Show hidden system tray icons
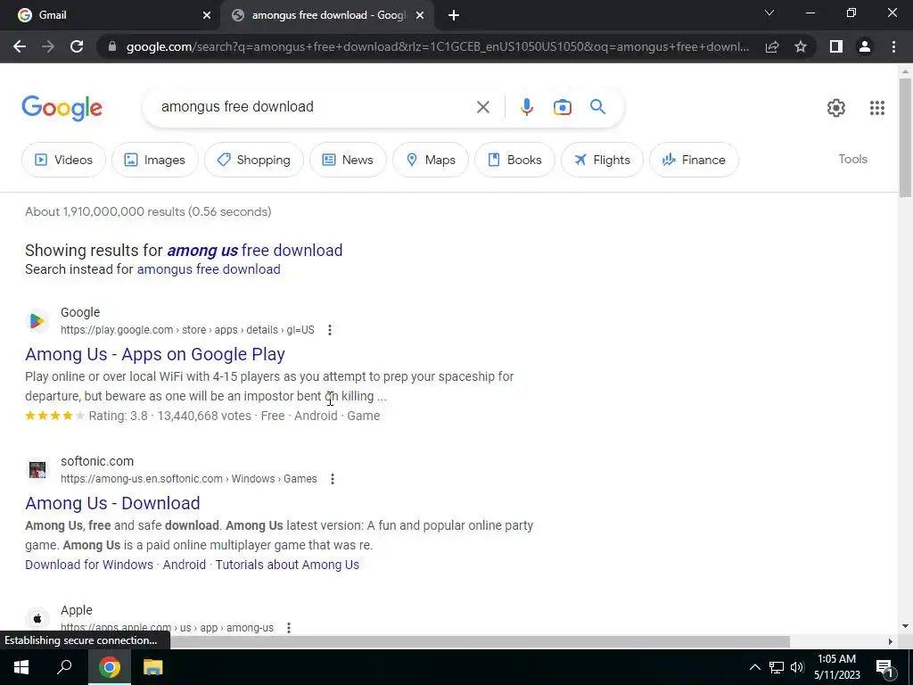Viewport: 913px width, 685px height. pos(754,667)
